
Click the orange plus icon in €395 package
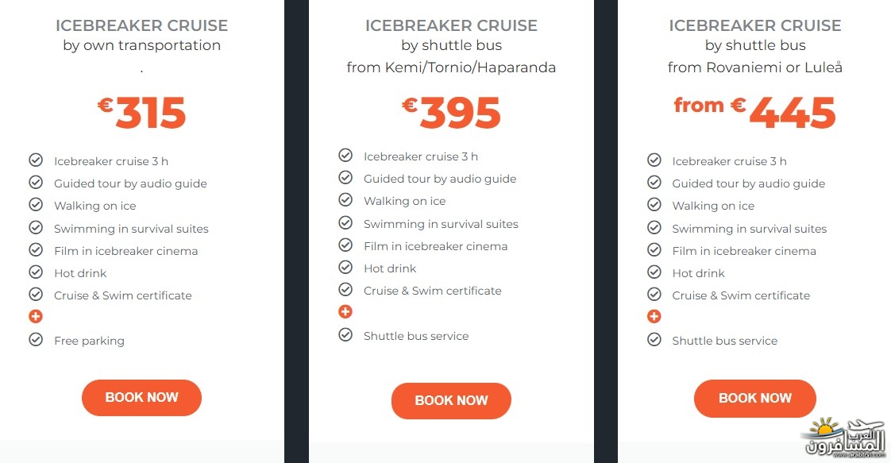click(x=345, y=311)
